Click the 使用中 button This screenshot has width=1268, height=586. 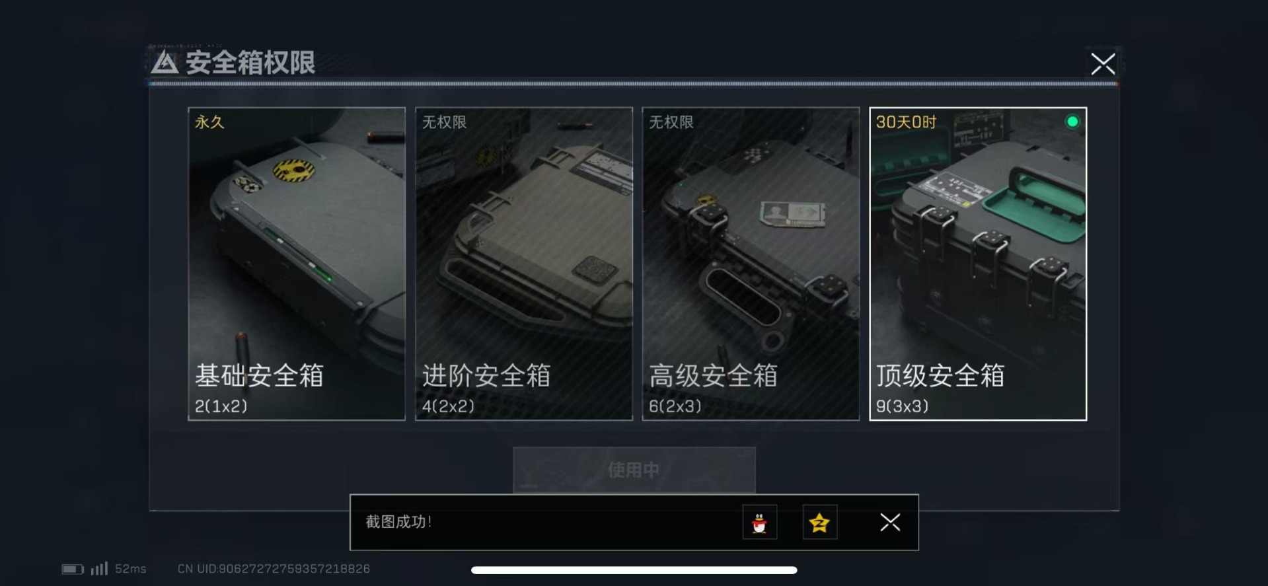(634, 470)
